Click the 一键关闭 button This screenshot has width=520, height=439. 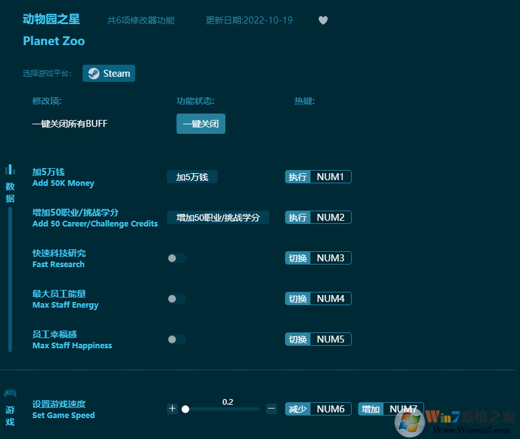(201, 124)
